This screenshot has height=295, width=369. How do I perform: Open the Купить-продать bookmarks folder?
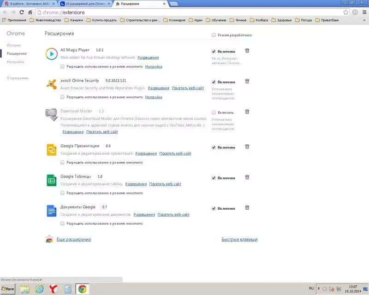tap(101, 20)
